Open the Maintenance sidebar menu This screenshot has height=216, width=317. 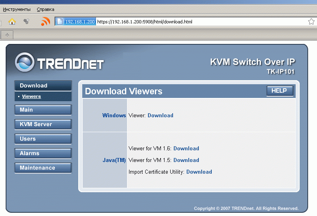coord(43,168)
